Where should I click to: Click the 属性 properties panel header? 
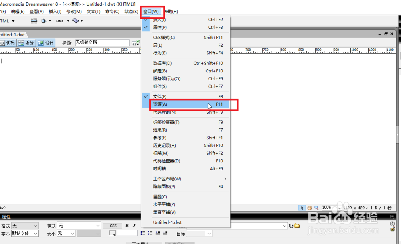tap(6, 217)
